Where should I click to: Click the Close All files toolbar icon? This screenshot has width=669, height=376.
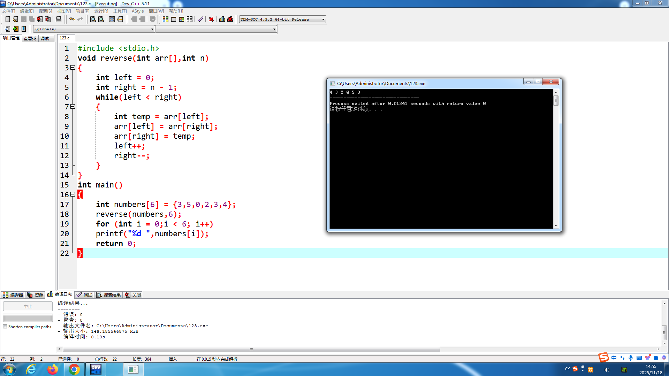(x=48, y=19)
